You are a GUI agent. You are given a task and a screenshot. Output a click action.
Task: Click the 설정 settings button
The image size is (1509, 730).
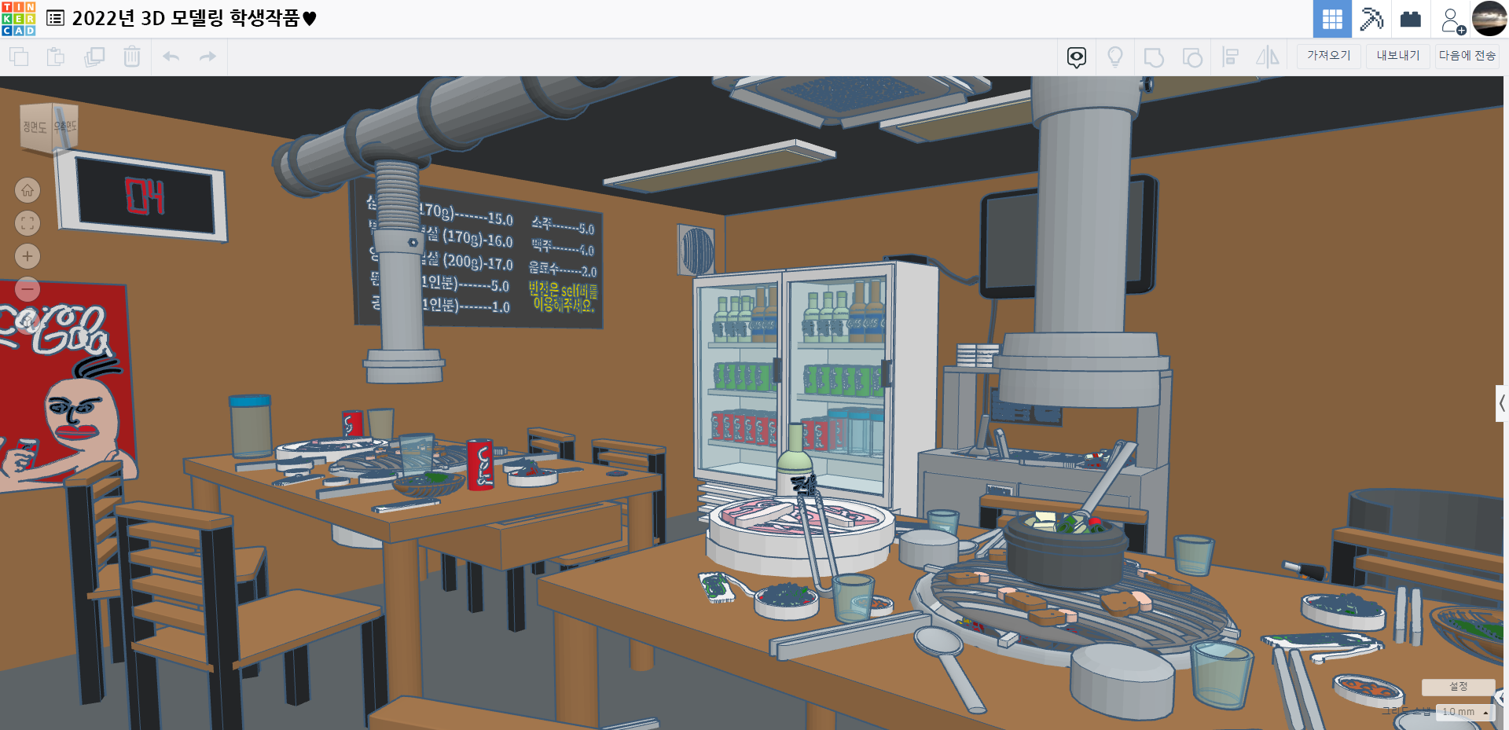(1458, 687)
